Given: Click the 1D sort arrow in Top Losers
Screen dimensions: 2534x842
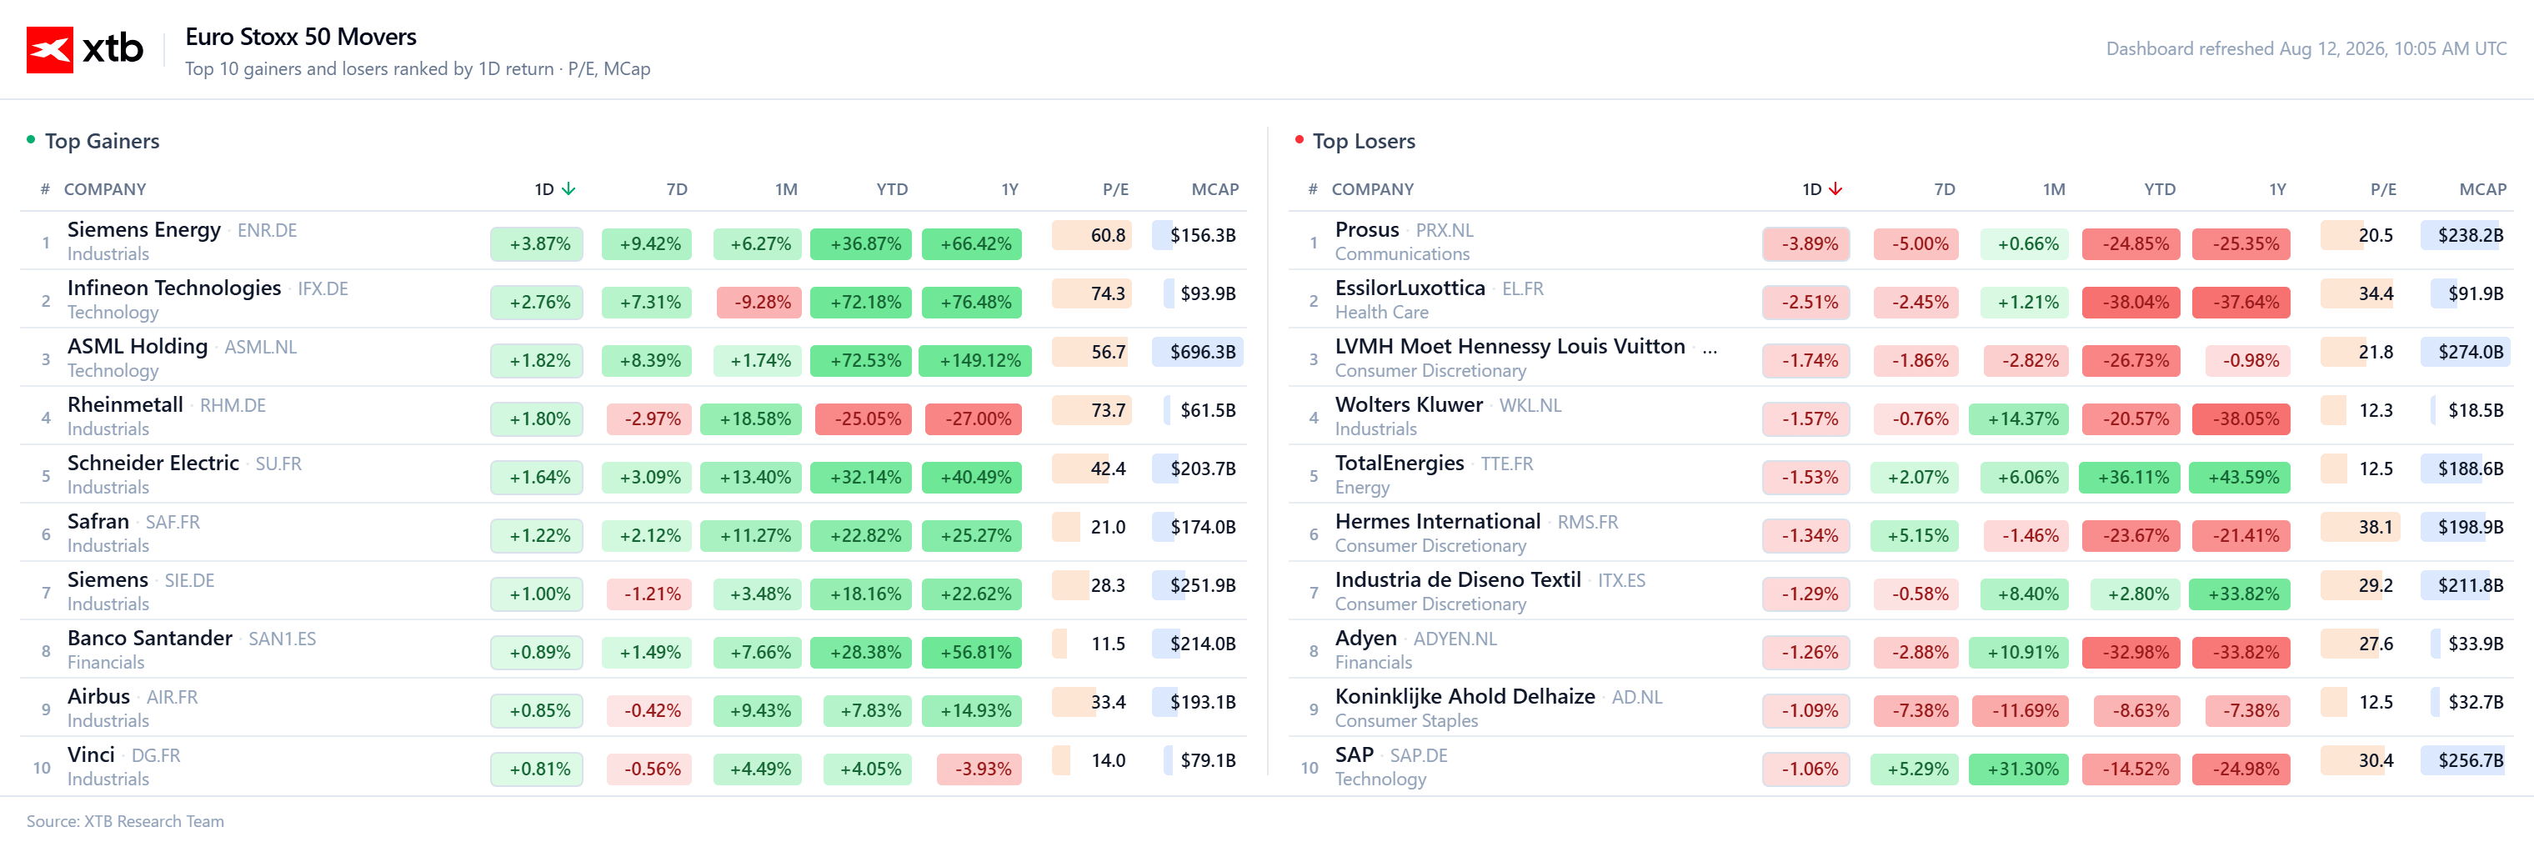Looking at the screenshot, I should (x=1835, y=189).
